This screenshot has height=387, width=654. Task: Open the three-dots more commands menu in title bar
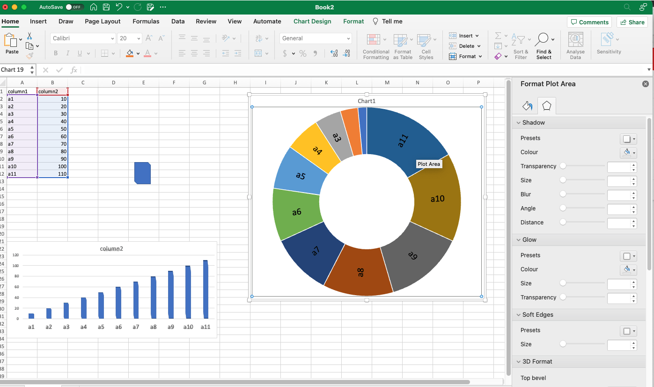tap(162, 7)
